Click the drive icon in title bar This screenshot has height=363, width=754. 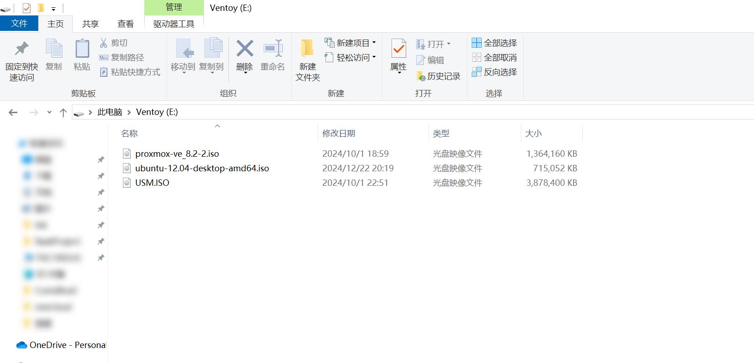coord(6,8)
